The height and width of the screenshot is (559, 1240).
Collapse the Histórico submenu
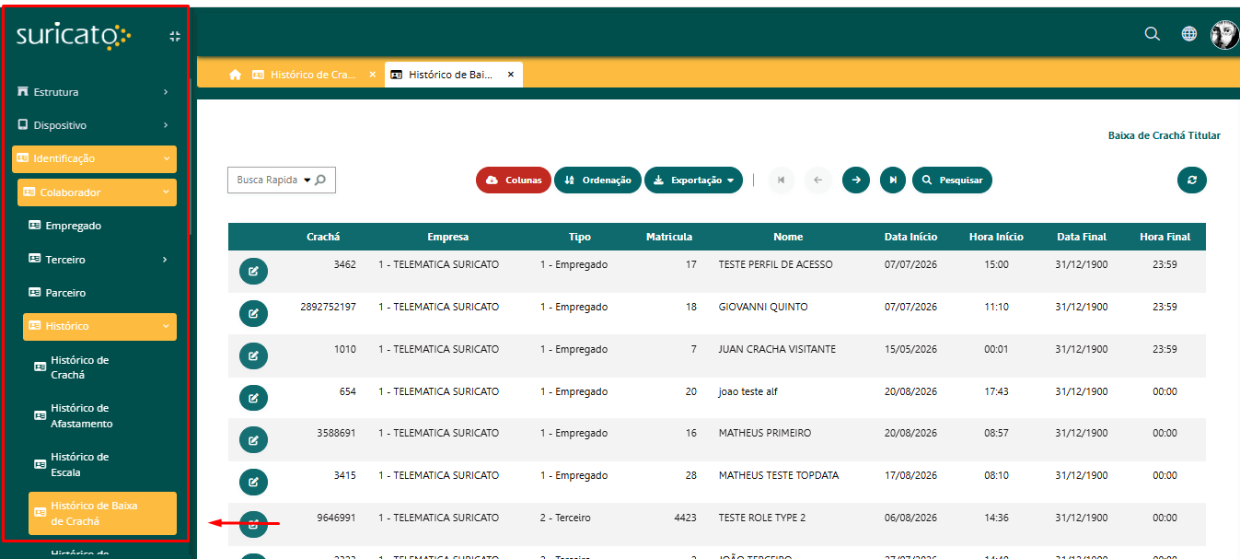click(99, 326)
